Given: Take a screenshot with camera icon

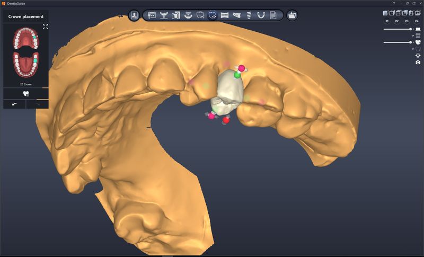Looking at the screenshot, I should tap(418, 62).
